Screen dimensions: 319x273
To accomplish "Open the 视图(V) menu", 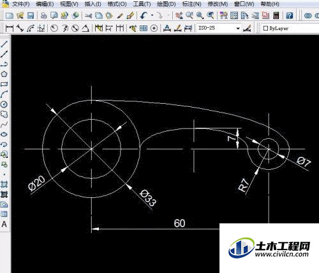I will click(x=69, y=4).
